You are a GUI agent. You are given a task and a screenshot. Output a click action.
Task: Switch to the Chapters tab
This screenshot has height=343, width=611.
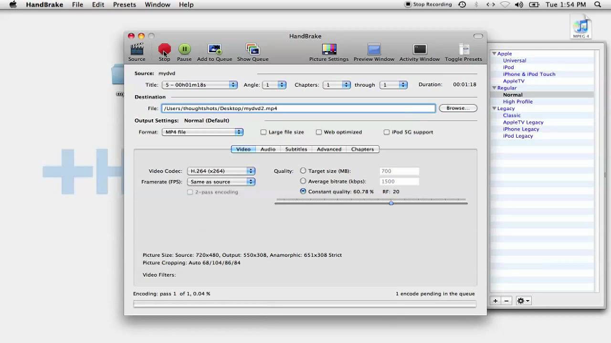tap(362, 149)
